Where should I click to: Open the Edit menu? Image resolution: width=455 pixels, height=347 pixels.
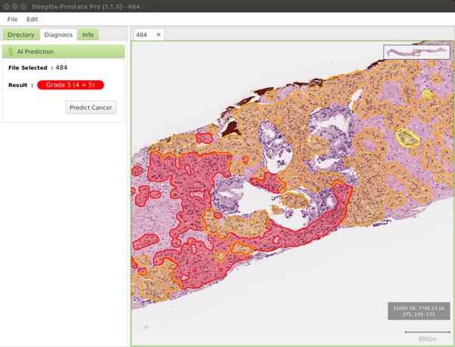coord(32,18)
